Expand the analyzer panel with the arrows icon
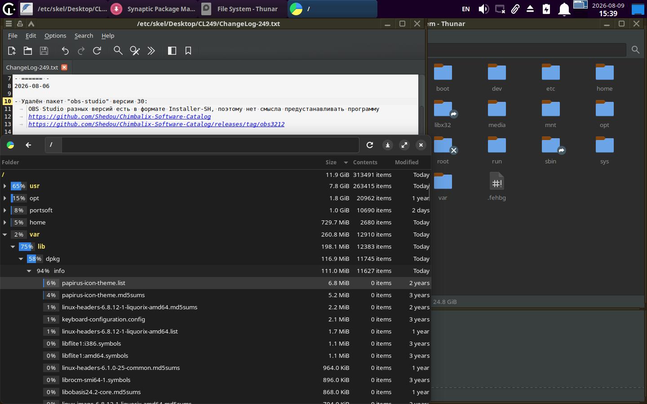Screen dimensions: 647x404 tap(404, 145)
